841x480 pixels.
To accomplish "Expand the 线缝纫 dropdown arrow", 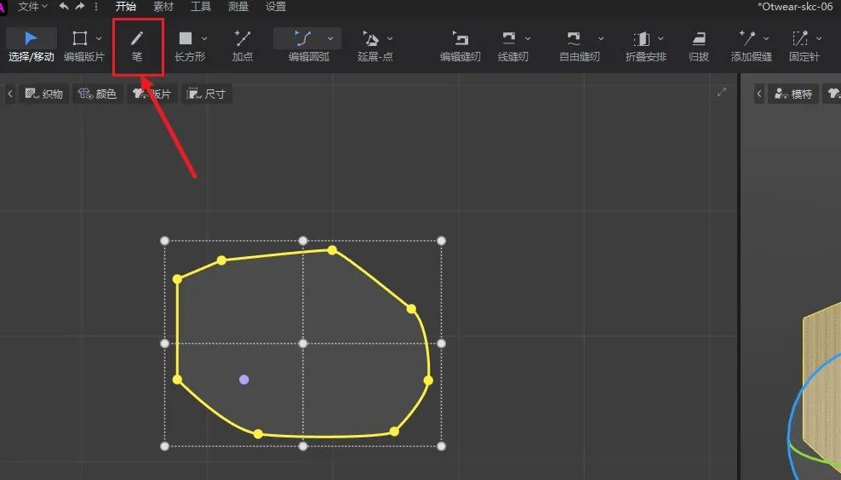I will click(x=528, y=38).
